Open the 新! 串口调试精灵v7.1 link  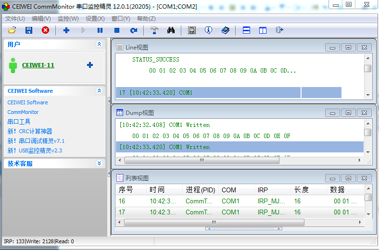tap(36, 141)
